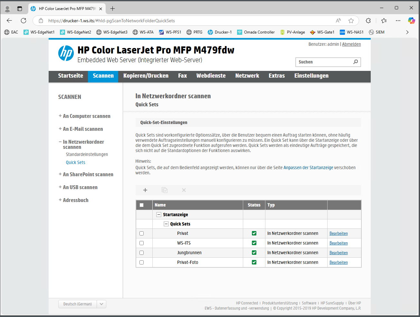Check the Jungbrunnen Quick Set checkbox
The width and height of the screenshot is (420, 317).
pos(142,253)
